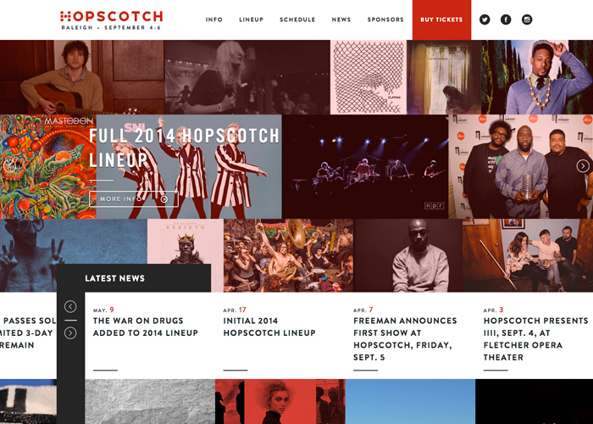The height and width of the screenshot is (424, 593).
Task: Open Initial 2014 Hopscotch Lineup article
Action: coord(269,326)
